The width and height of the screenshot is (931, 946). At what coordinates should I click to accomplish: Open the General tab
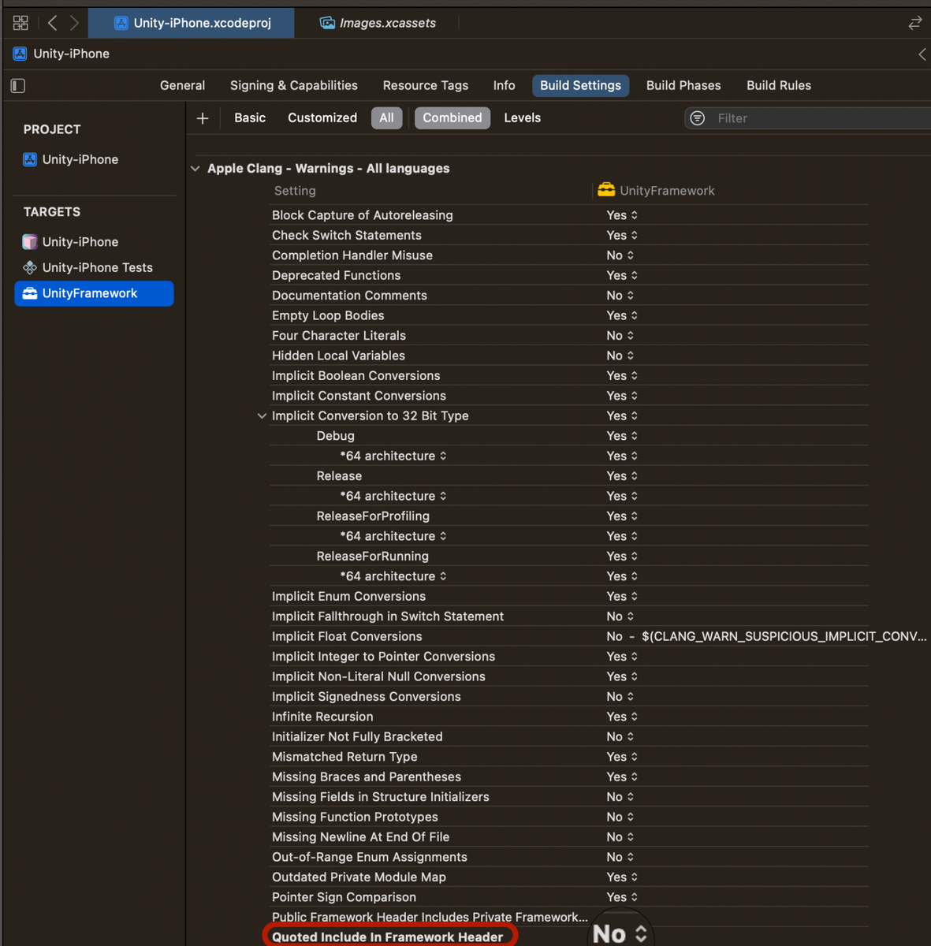point(182,85)
